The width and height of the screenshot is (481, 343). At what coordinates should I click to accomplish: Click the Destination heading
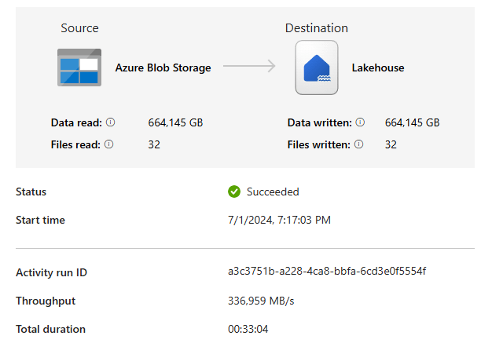click(316, 28)
